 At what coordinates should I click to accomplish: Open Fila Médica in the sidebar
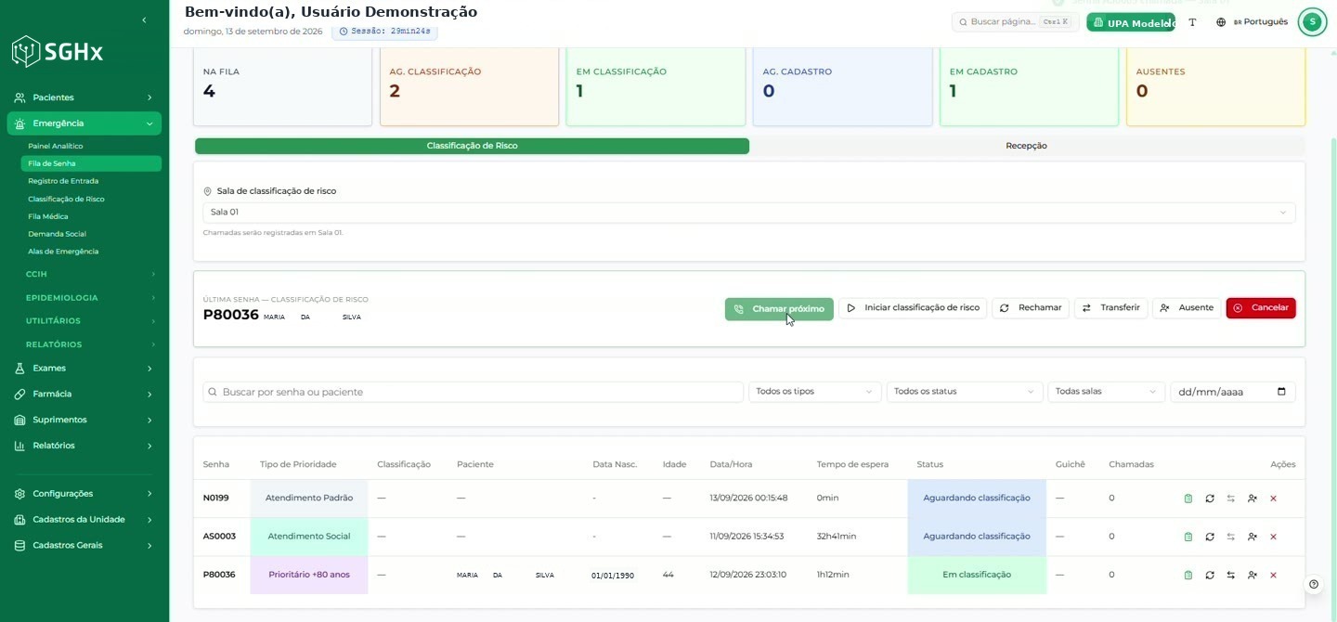pos(48,216)
